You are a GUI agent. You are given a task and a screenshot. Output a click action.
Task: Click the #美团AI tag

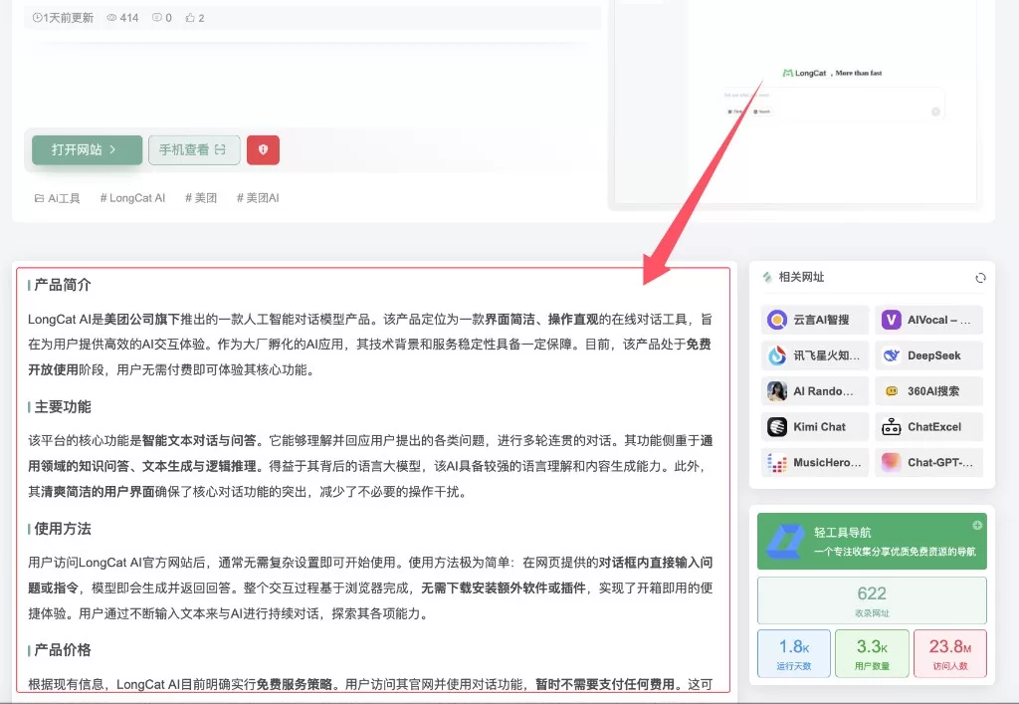coord(257,197)
